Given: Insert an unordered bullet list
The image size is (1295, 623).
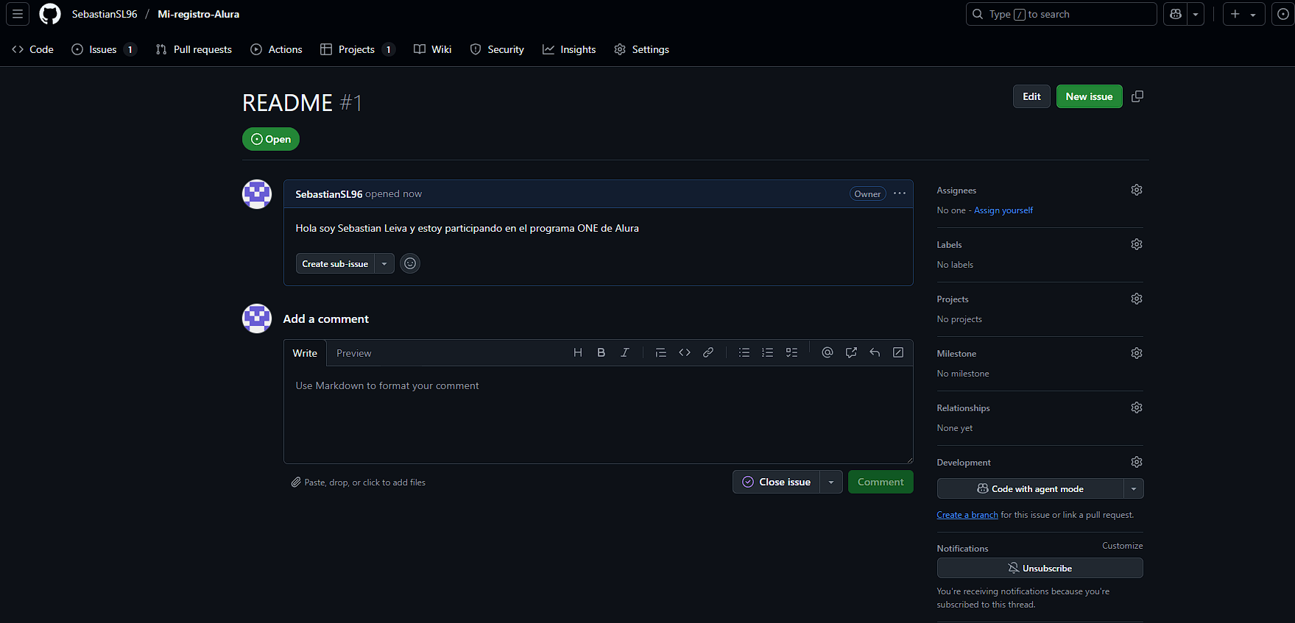Looking at the screenshot, I should [744, 352].
